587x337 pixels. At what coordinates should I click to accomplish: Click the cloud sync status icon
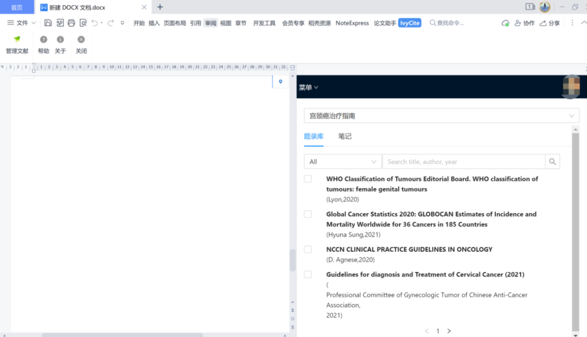505,23
